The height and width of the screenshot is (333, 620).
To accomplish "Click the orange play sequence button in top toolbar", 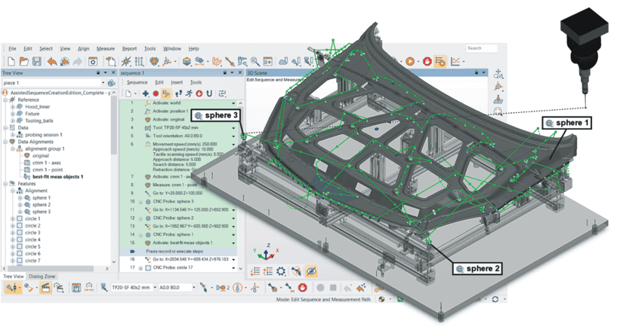I will (x=410, y=61).
